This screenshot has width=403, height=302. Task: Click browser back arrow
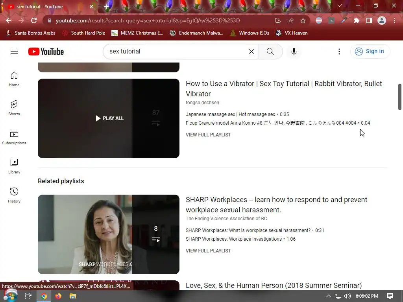point(9,20)
